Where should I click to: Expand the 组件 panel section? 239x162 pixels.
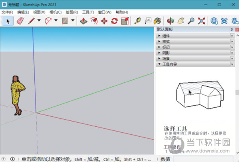point(193,36)
